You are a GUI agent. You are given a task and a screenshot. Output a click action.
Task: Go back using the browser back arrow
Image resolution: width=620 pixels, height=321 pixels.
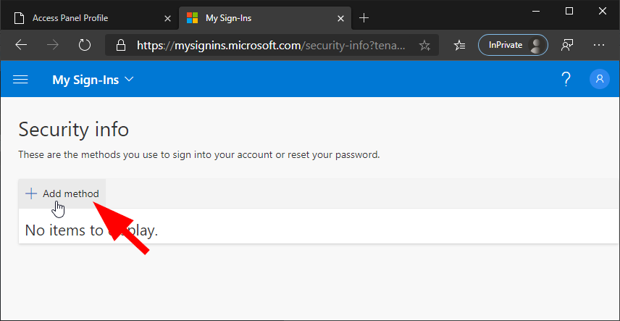click(21, 45)
